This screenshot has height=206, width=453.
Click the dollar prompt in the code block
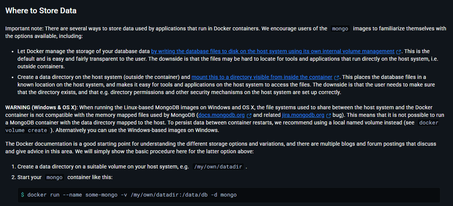point(22,195)
